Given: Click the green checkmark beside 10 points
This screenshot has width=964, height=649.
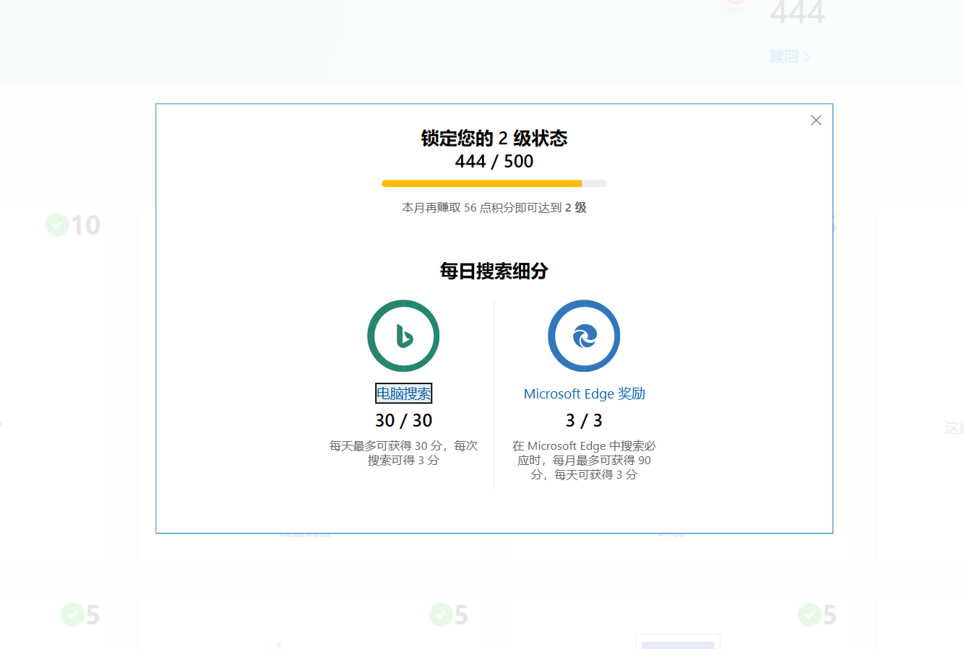Looking at the screenshot, I should 57,225.
